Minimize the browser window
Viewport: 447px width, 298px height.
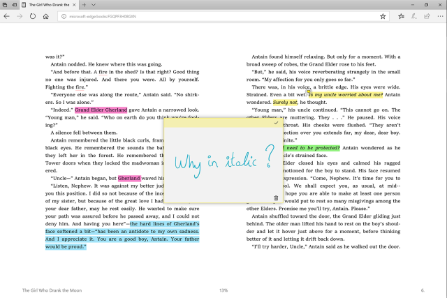tap(413, 5)
